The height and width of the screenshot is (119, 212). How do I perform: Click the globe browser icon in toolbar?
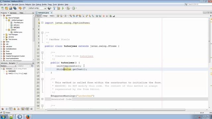[49, 8]
